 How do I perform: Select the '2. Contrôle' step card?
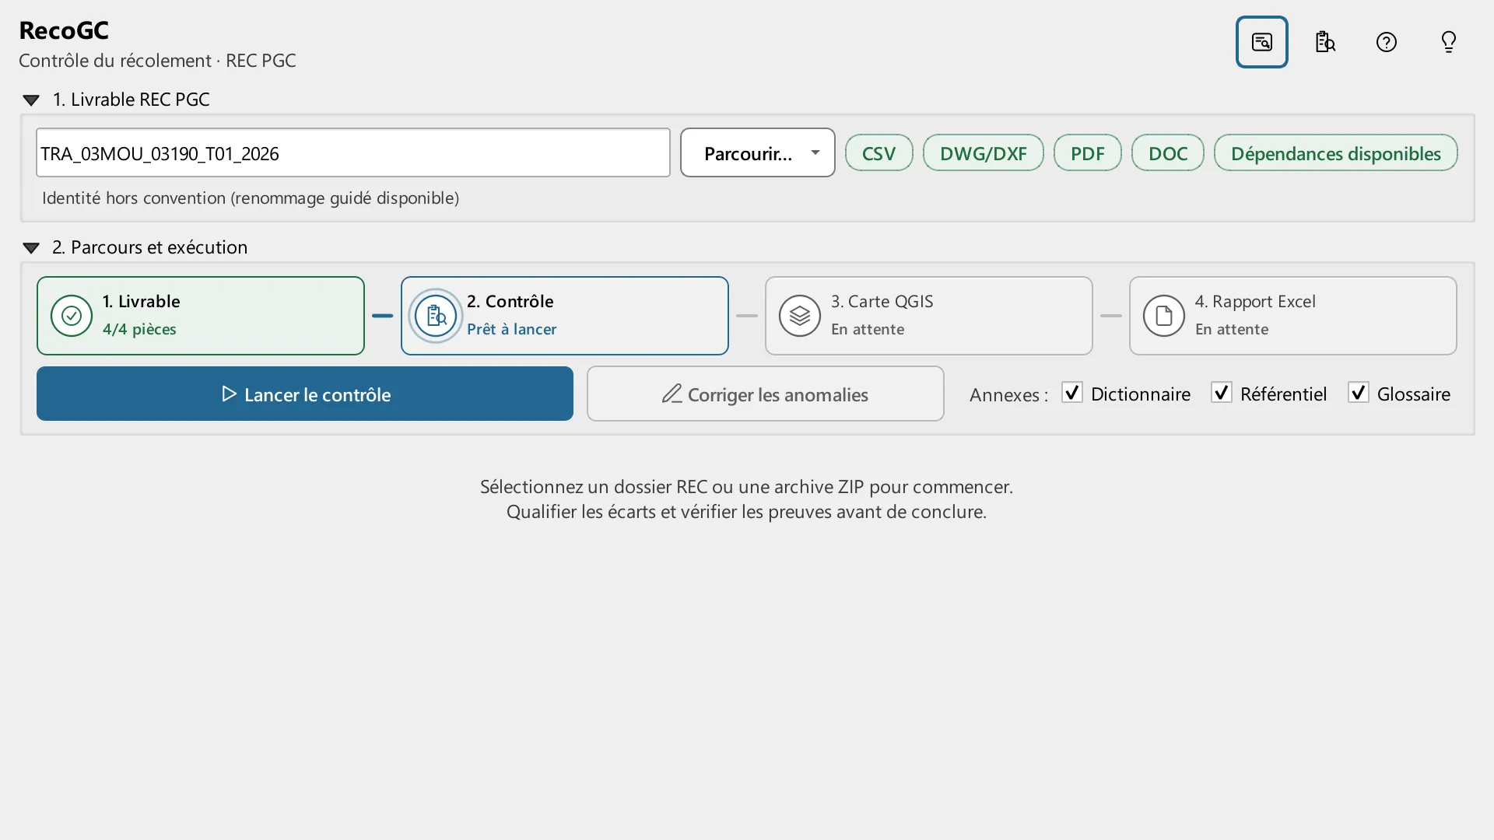tap(564, 316)
